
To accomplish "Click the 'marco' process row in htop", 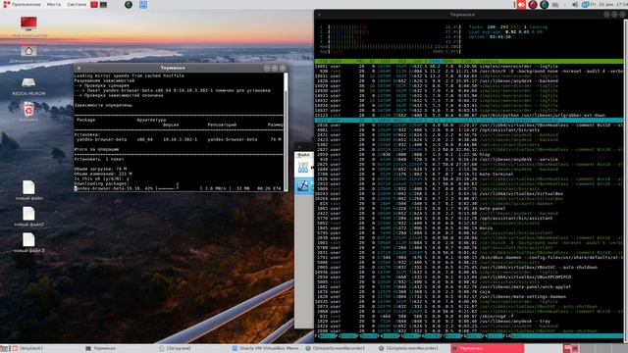I will (x=469, y=228).
